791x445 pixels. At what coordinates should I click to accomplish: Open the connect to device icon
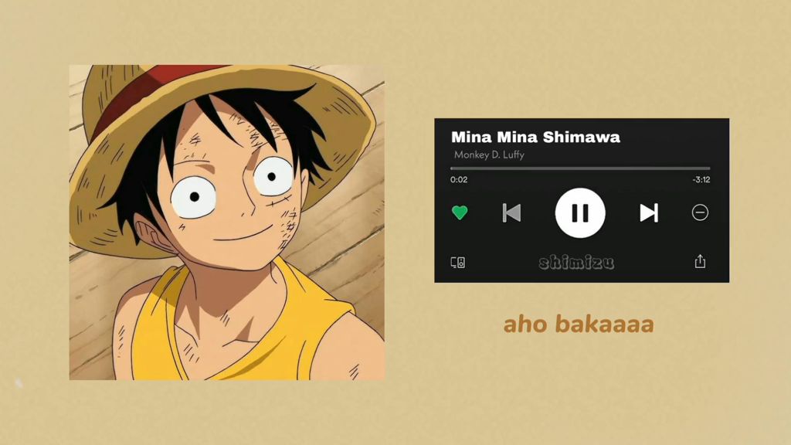(457, 263)
